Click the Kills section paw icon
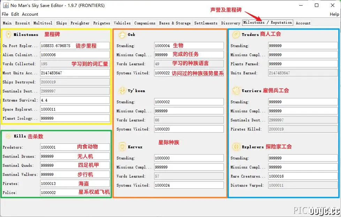The height and width of the screenshot is (217, 341). (8, 136)
